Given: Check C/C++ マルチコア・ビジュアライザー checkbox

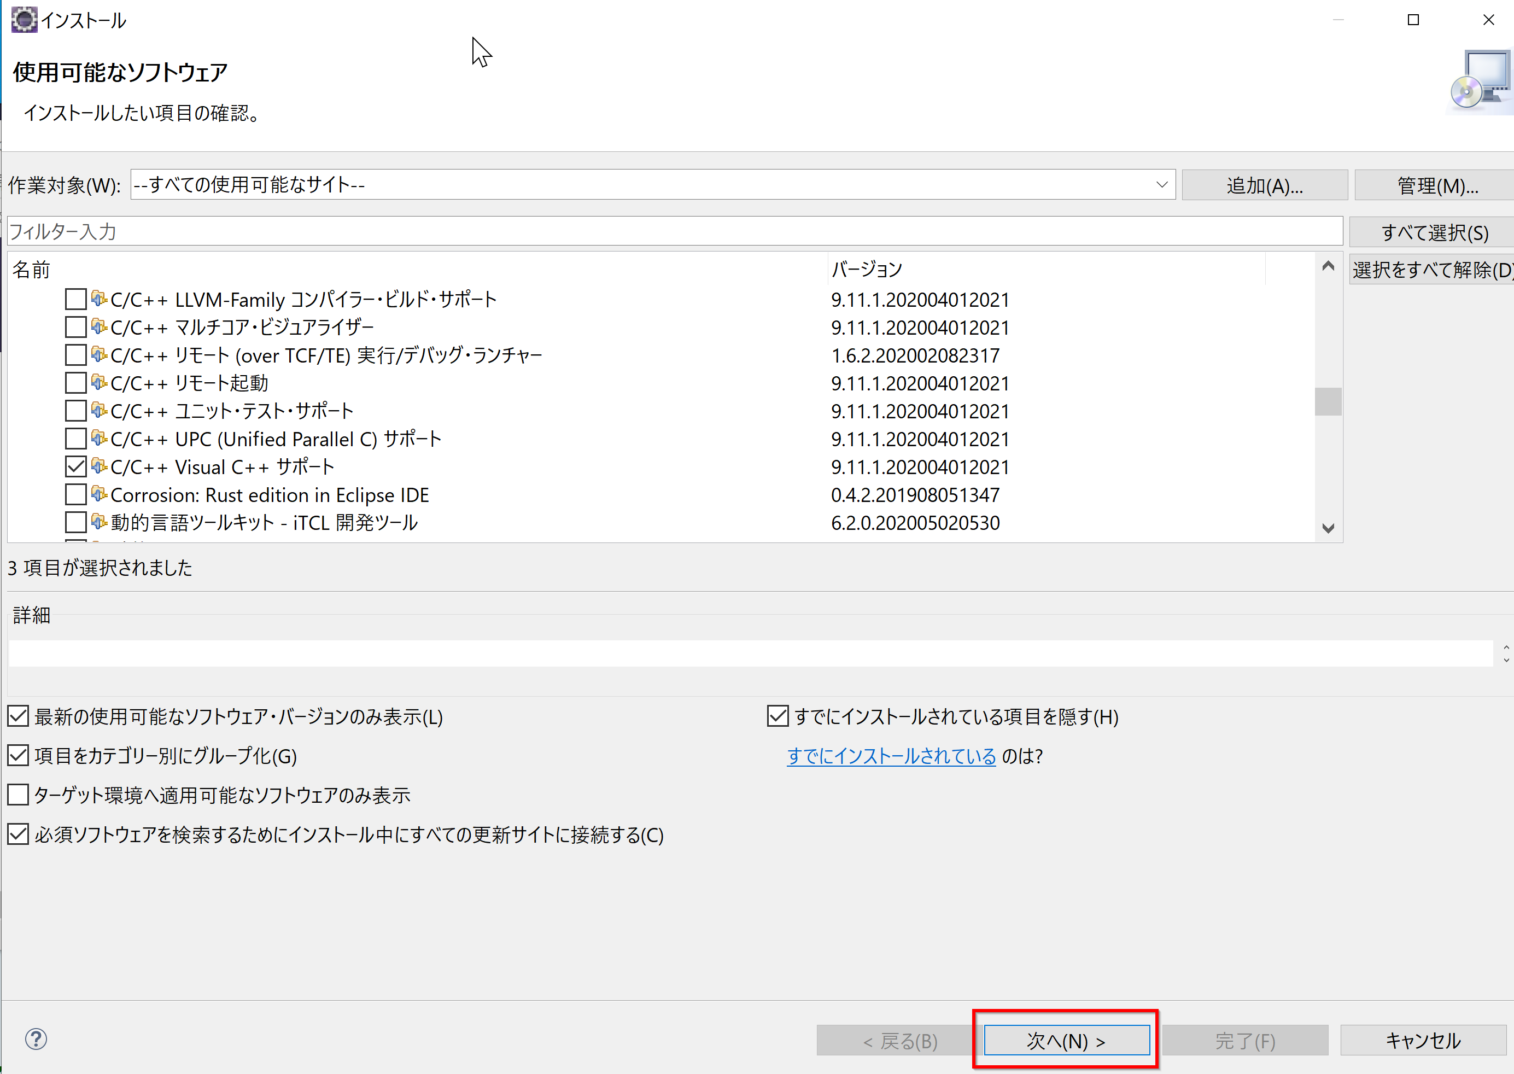Looking at the screenshot, I should pyautogui.click(x=75, y=326).
